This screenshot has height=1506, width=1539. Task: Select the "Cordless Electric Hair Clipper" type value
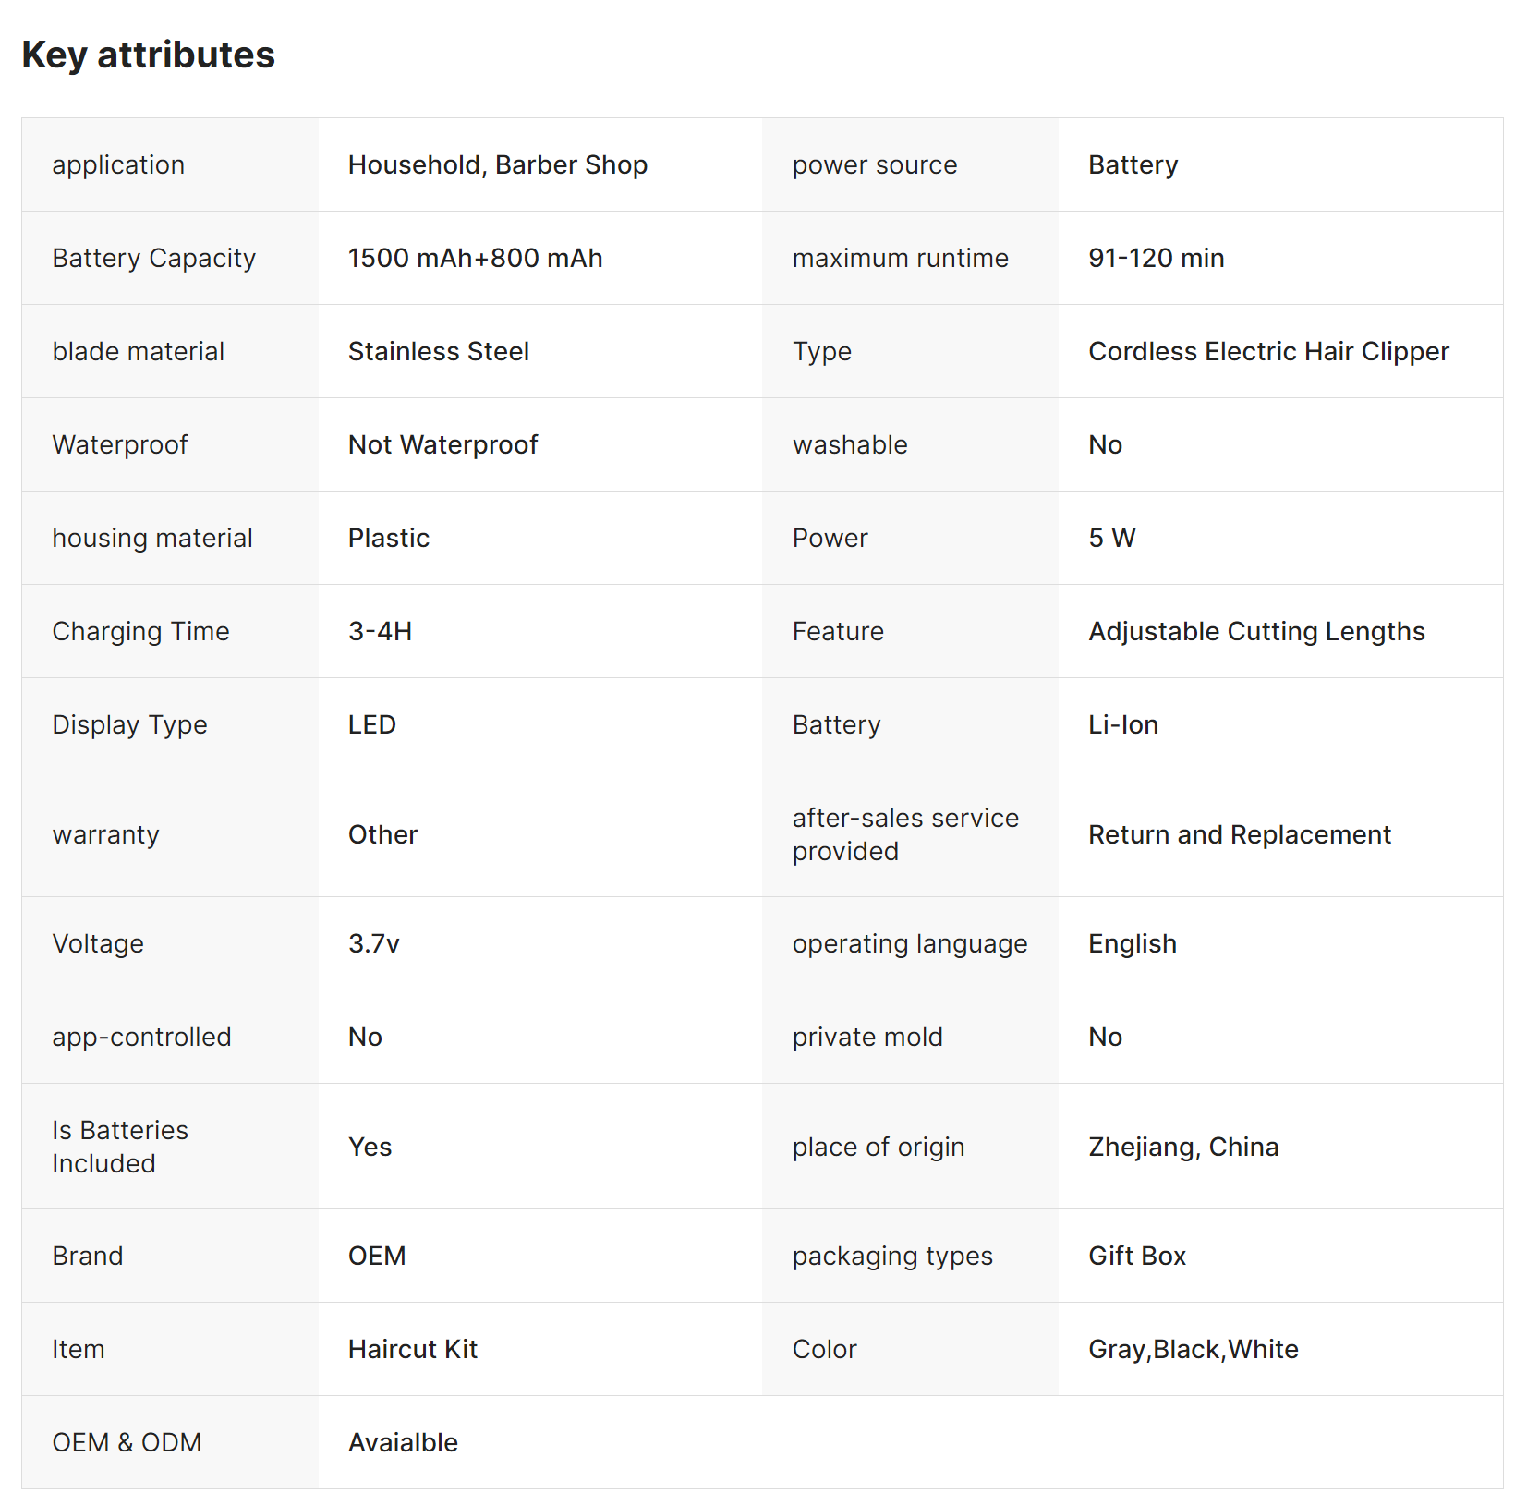[x=1268, y=351]
